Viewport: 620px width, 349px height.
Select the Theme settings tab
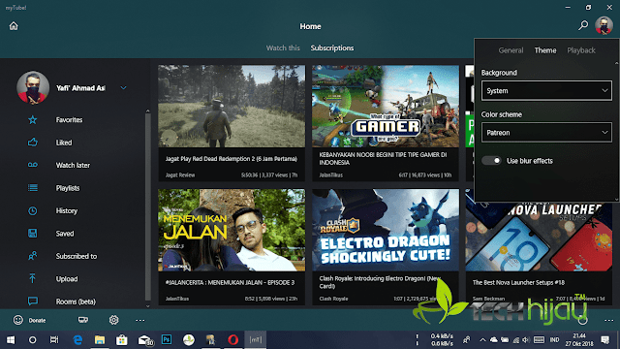545,50
